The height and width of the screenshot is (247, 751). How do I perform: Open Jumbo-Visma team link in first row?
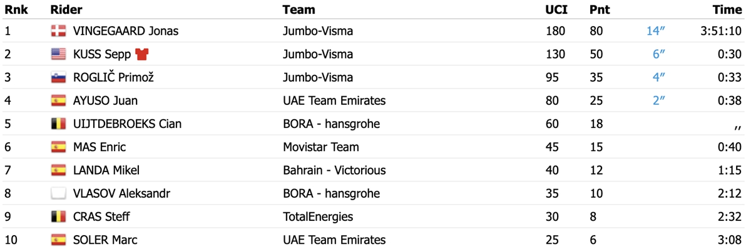(318, 31)
